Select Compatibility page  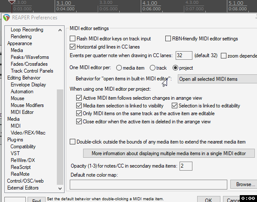coord(23,147)
